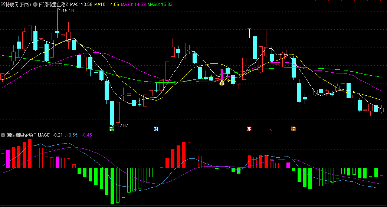
Task: Click the yellow MA10: 14.06 readout
Action: pos(106,4)
